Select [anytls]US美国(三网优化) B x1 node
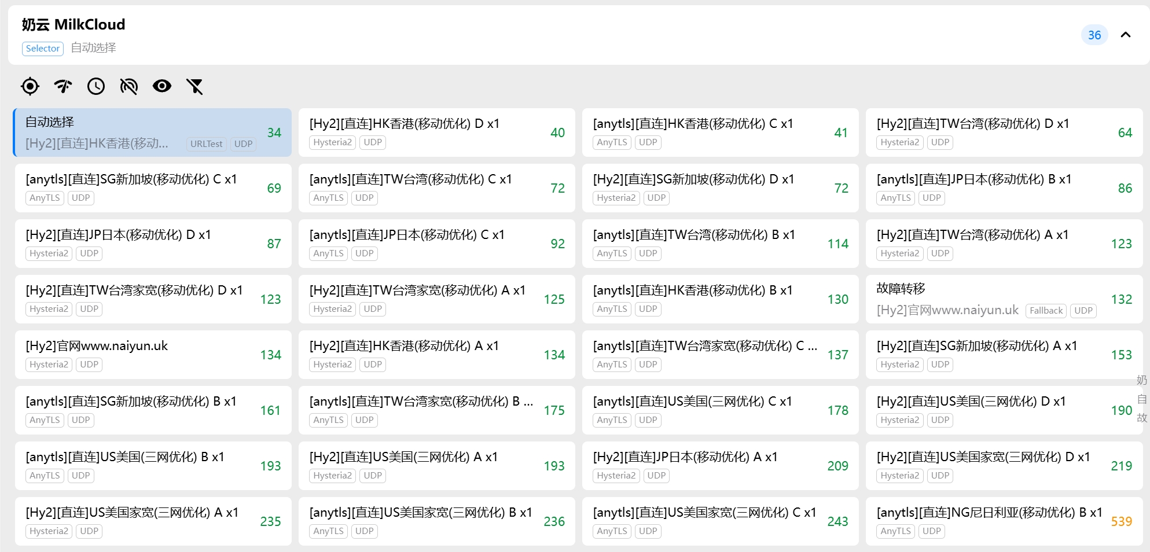This screenshot has width=1150, height=552. click(153, 466)
